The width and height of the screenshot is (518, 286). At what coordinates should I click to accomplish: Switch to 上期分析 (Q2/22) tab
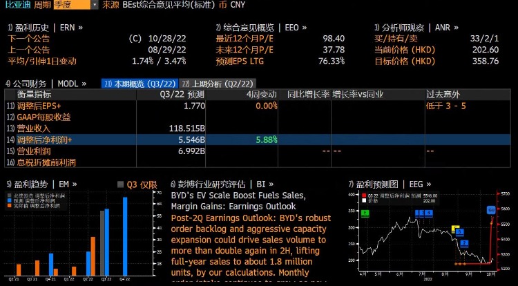pos(219,84)
